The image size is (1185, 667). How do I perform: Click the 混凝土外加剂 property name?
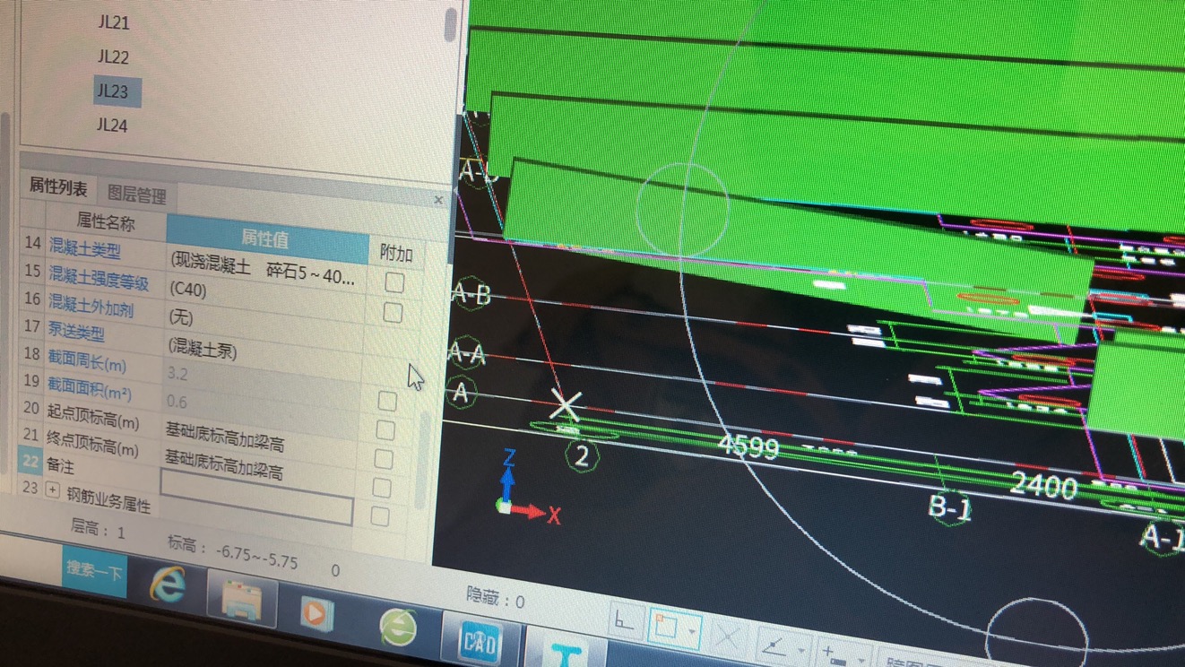point(91,306)
